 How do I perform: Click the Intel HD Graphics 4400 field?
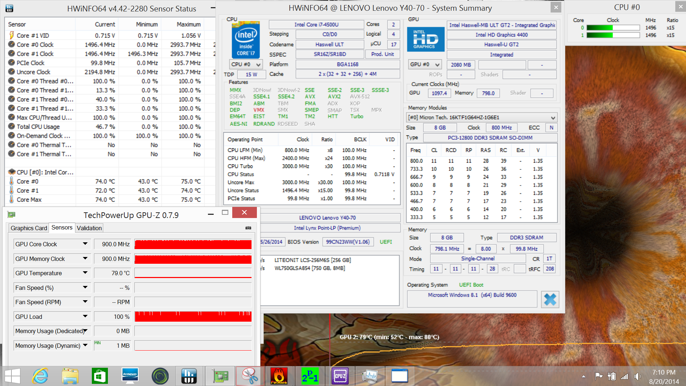click(501, 35)
